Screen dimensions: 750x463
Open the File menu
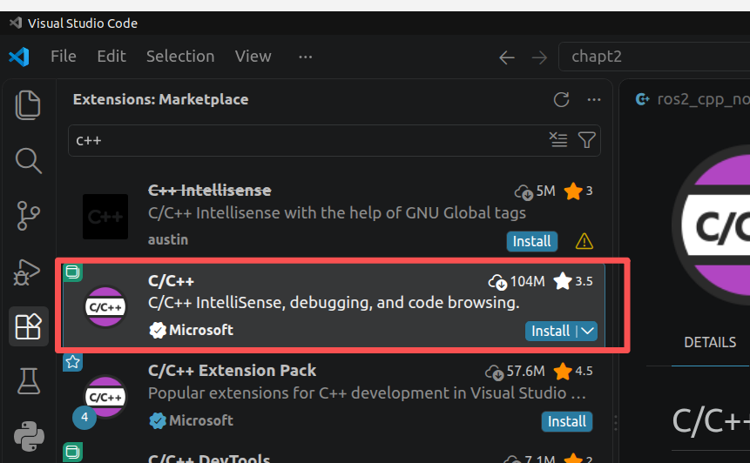click(x=63, y=57)
